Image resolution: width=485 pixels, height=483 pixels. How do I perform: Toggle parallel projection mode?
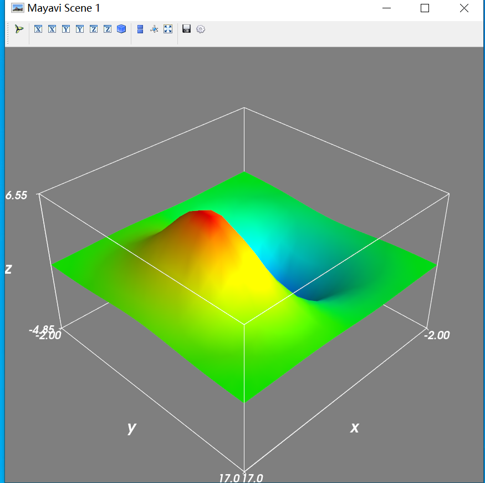[x=140, y=29]
